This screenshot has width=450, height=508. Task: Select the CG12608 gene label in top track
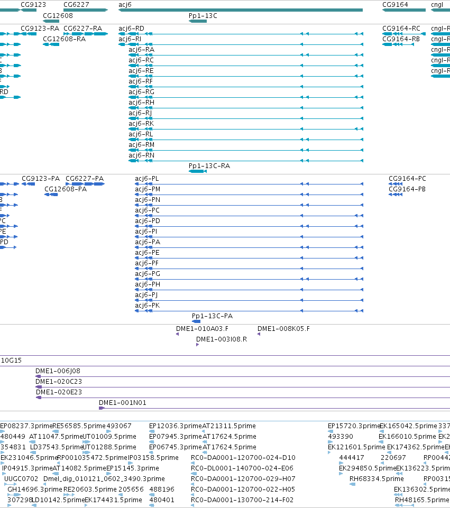point(58,16)
